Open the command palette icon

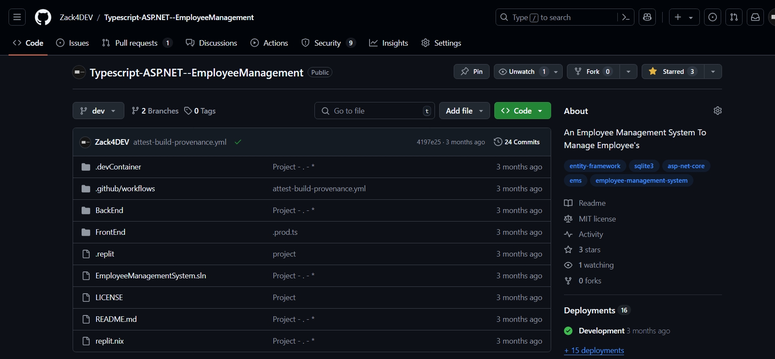point(626,17)
